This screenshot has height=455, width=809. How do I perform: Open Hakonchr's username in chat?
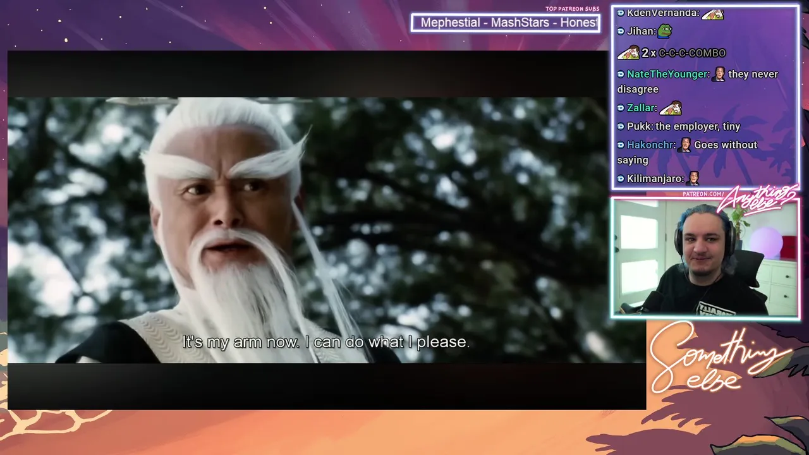tap(650, 145)
